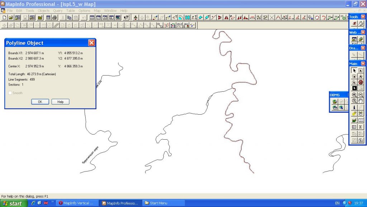Activate the Zoom-out magnifier tool

pyautogui.click(x=361, y=95)
